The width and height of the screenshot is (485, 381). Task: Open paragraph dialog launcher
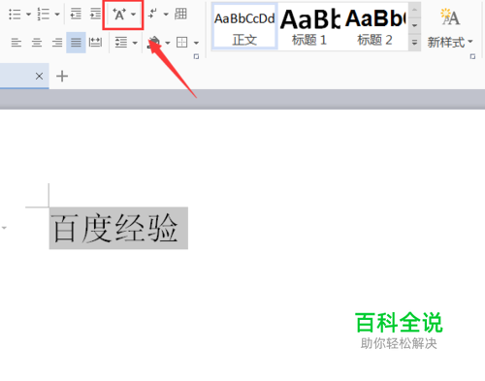pyautogui.click(x=196, y=56)
